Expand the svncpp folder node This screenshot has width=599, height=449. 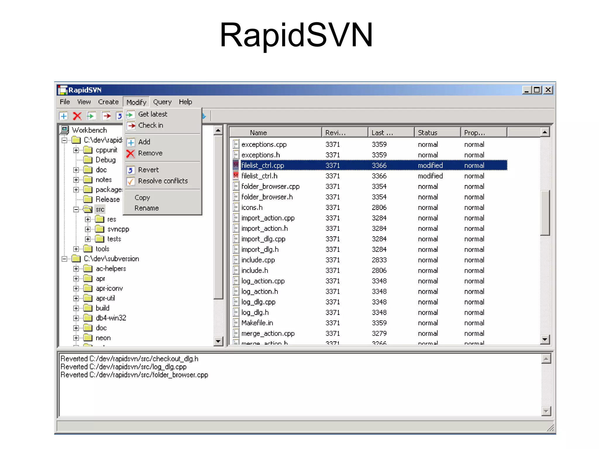pos(88,229)
